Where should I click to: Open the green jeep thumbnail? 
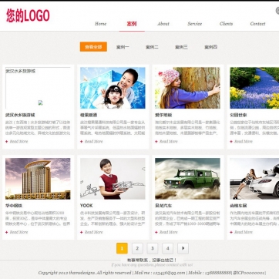[x=187, y=179]
